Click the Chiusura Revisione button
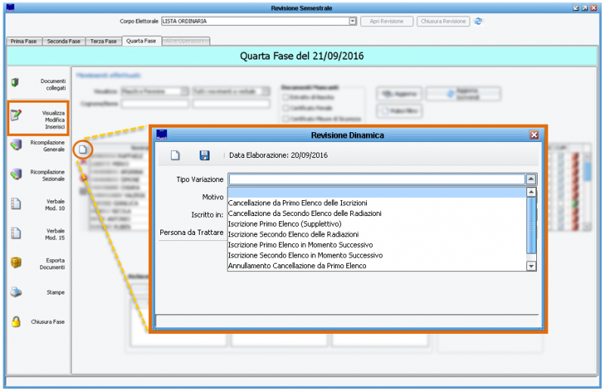605x392 pixels. (443, 21)
